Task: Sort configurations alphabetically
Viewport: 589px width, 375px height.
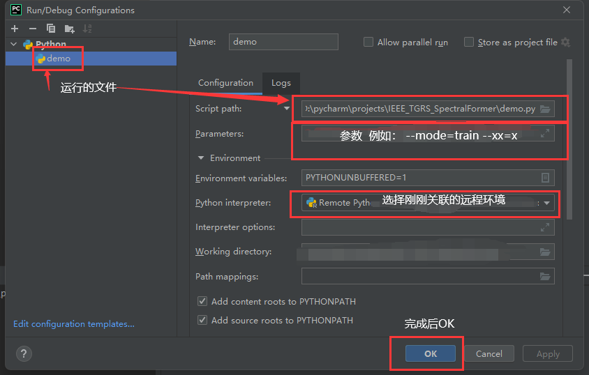Action: tap(87, 29)
